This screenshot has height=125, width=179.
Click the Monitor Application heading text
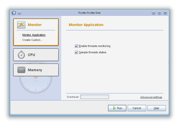[86, 25]
